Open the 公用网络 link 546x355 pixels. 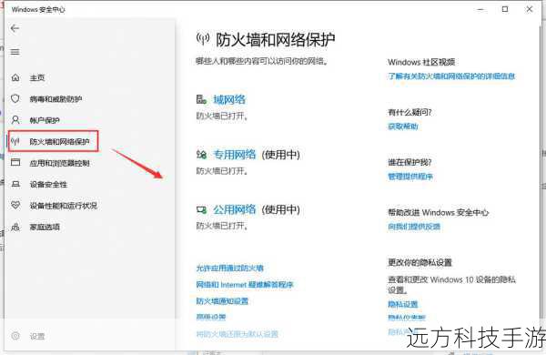[235, 209]
